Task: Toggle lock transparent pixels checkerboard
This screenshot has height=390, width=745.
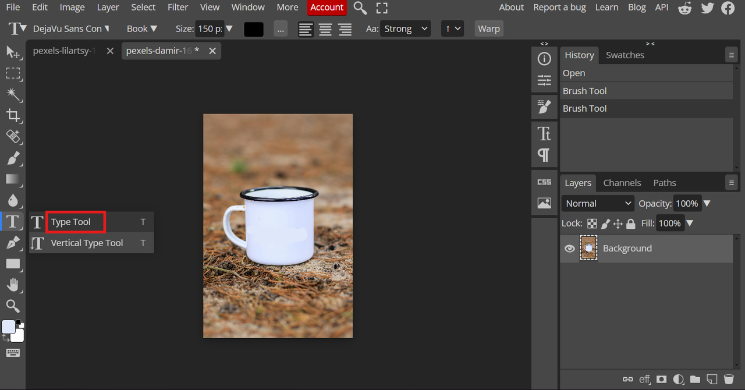Action: [592, 224]
